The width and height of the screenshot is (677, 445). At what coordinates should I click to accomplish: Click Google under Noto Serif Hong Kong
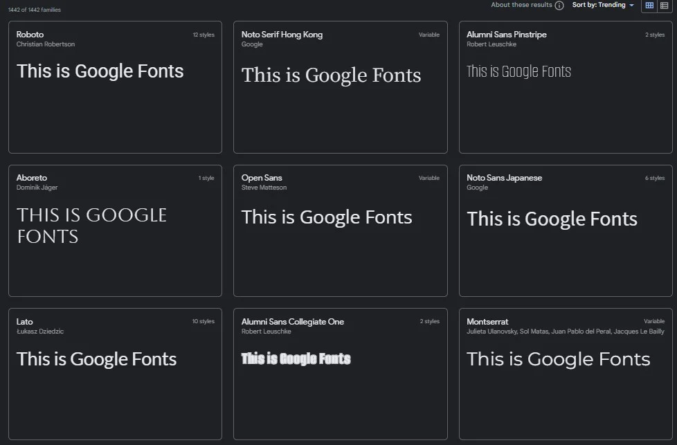pos(252,44)
